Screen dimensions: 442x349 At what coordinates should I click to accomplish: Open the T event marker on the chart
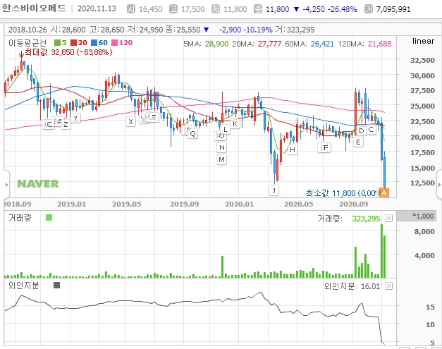[154, 117]
